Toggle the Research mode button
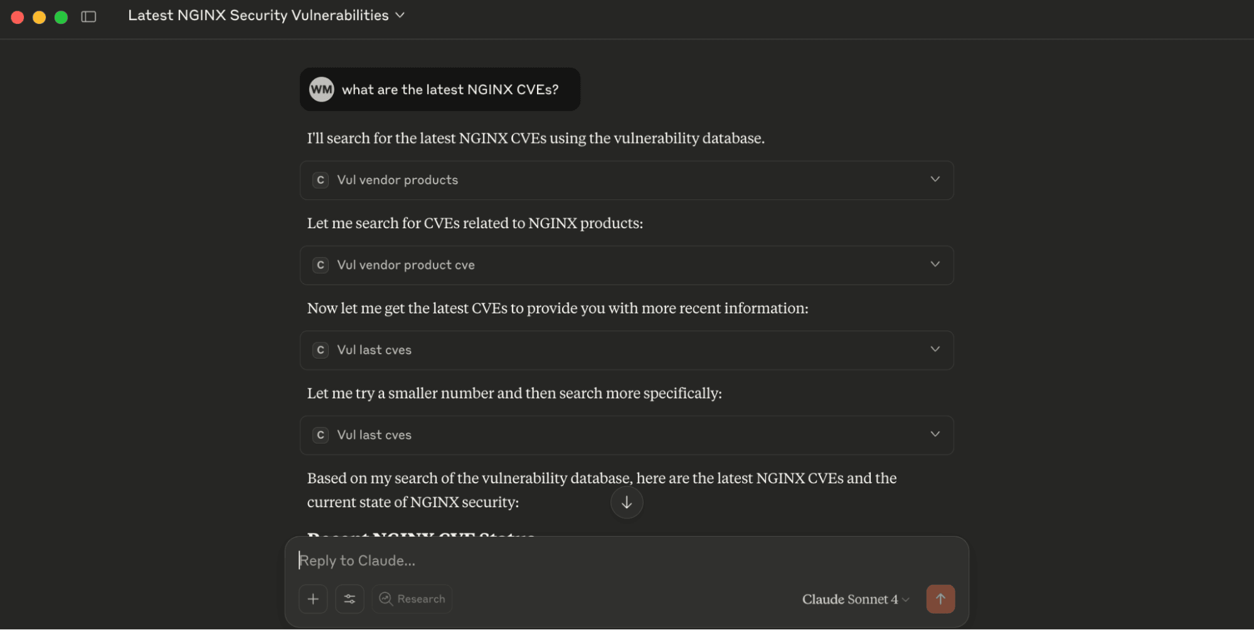Image resolution: width=1254 pixels, height=630 pixels. coord(412,599)
